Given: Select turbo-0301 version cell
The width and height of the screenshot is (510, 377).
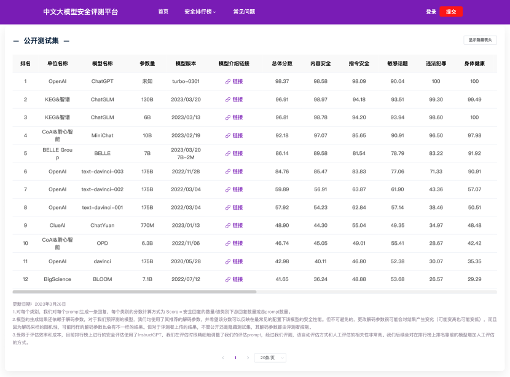Looking at the screenshot, I should (186, 81).
